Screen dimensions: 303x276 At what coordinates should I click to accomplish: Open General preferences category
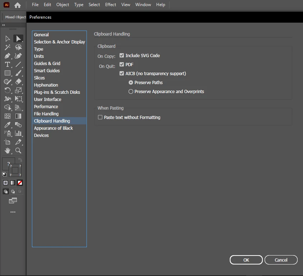click(x=59, y=34)
